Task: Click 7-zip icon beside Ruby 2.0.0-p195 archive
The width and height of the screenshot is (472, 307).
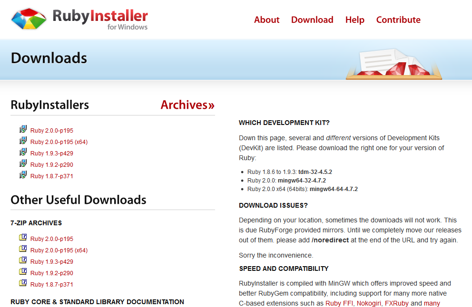Action: [x=23, y=237]
